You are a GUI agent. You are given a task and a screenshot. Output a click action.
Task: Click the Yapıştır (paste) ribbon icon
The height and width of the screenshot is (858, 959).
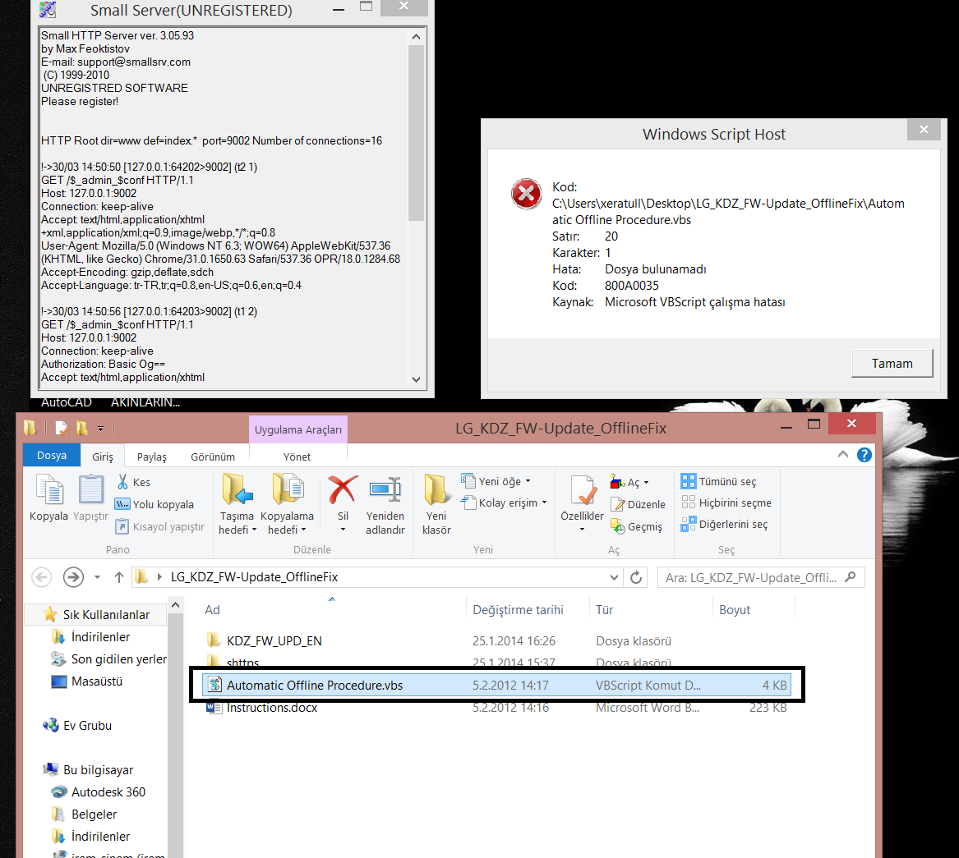click(90, 491)
